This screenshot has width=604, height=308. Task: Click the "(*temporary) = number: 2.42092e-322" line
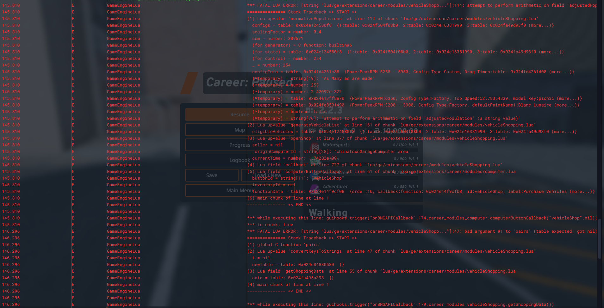pos(297,92)
